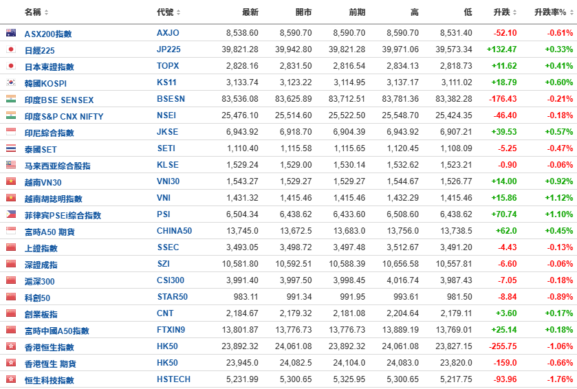577x389 pixels.
Task: Open the ASX200指數 index link
Action: tap(48, 34)
